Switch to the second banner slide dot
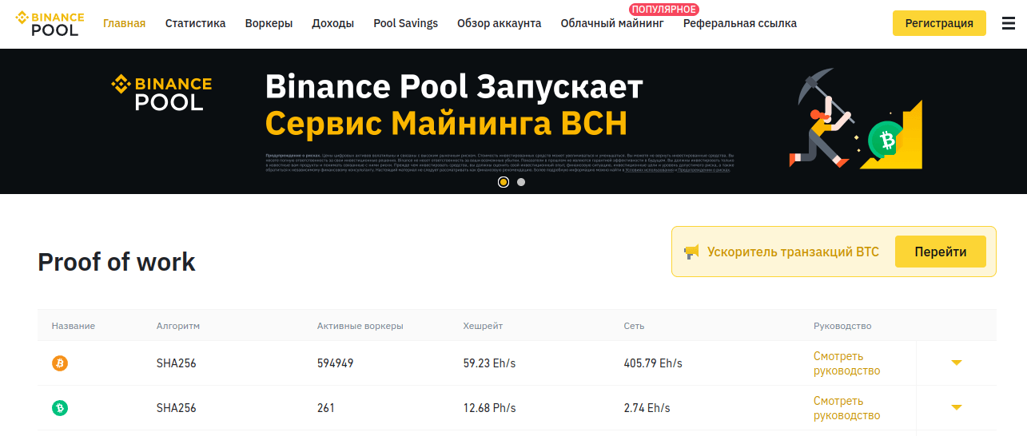This screenshot has width=1027, height=436. (x=521, y=182)
